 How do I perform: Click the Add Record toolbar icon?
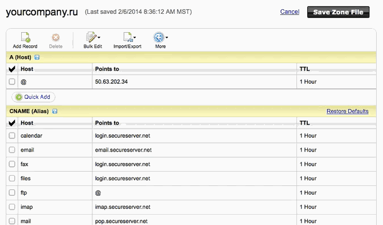(x=25, y=37)
